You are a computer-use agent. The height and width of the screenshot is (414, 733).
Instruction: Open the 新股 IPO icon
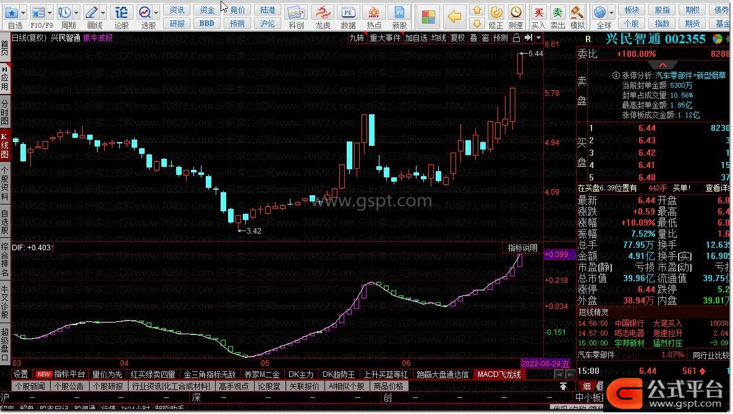399,12
